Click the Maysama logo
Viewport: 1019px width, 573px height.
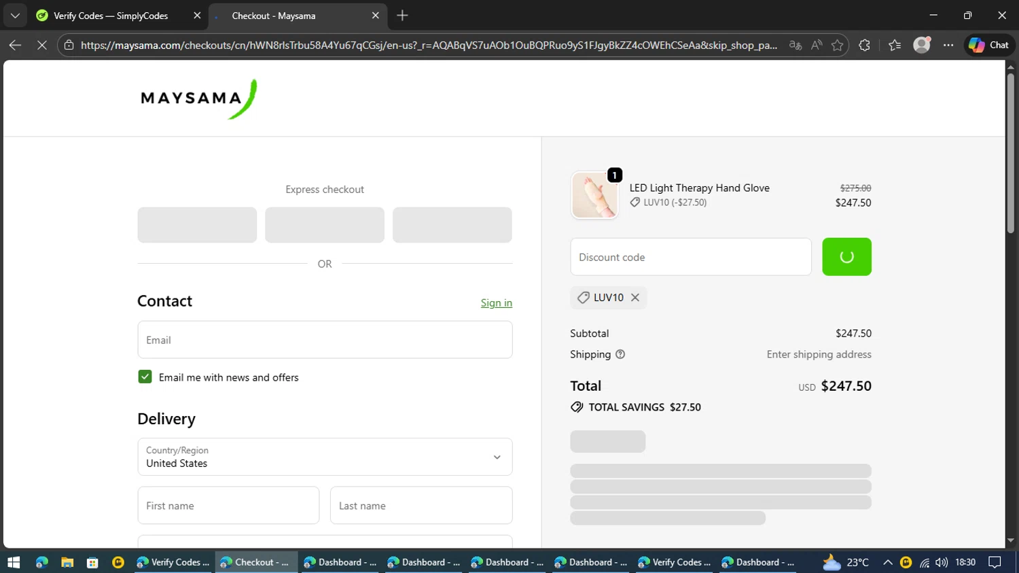pyautogui.click(x=198, y=99)
